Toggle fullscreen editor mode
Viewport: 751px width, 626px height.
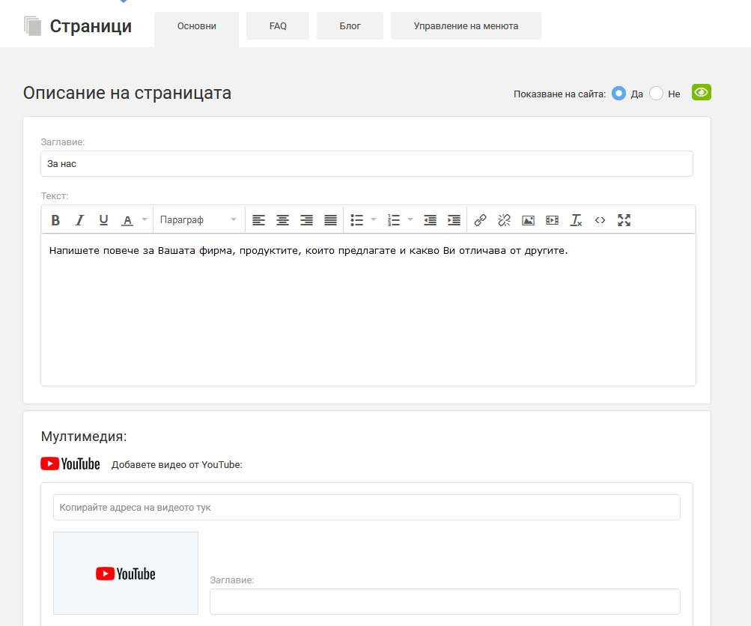[x=624, y=220]
